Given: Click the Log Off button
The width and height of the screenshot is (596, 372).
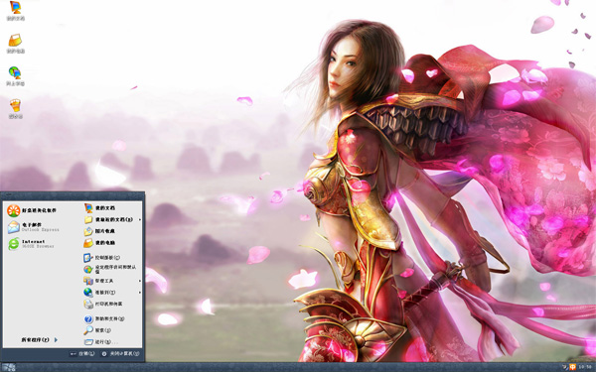Looking at the screenshot, I should coord(82,354).
